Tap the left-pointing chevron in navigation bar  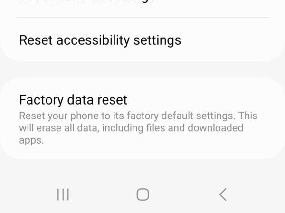pyautogui.click(x=222, y=194)
